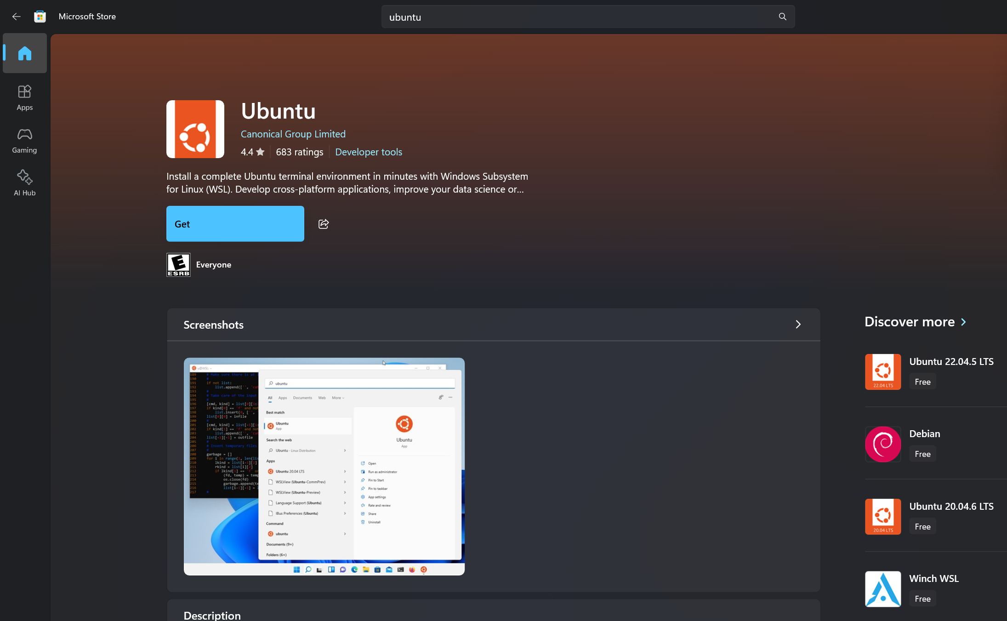Open the Home sidebar icon
1007x621 pixels.
point(25,53)
